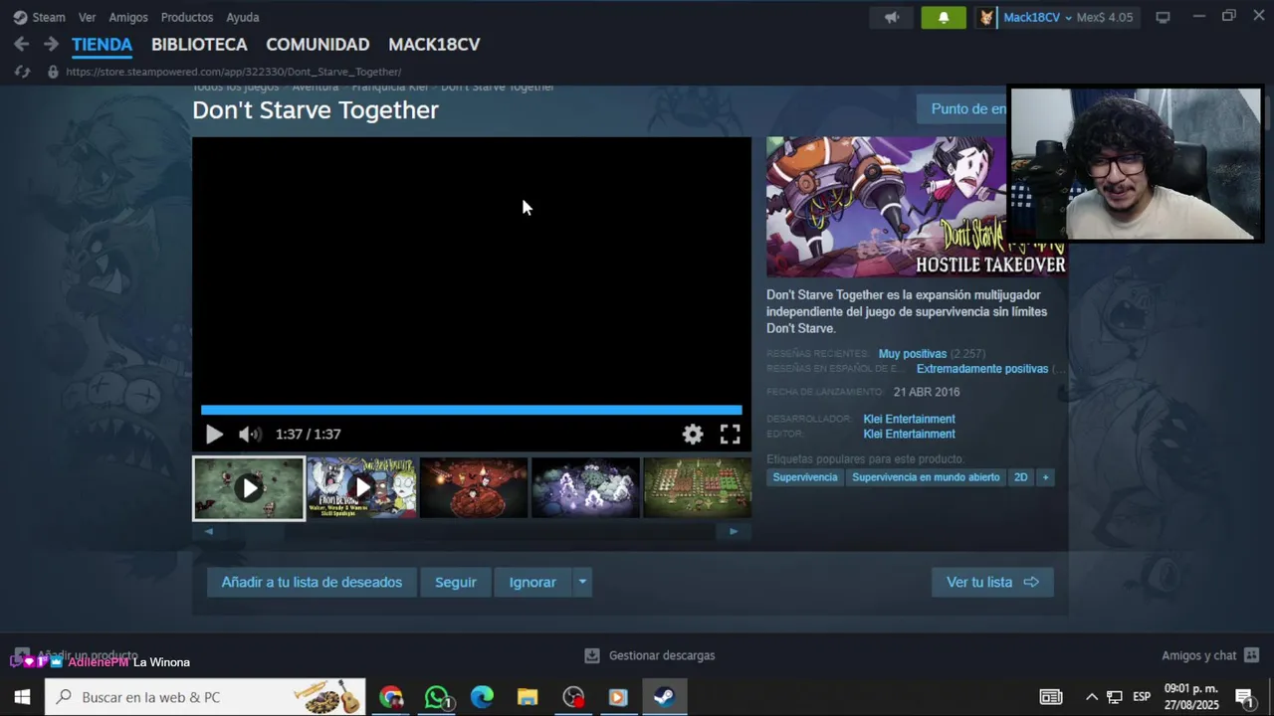The height and width of the screenshot is (716, 1274).
Task: Seek in the blue video progress bar
Action: click(x=472, y=410)
